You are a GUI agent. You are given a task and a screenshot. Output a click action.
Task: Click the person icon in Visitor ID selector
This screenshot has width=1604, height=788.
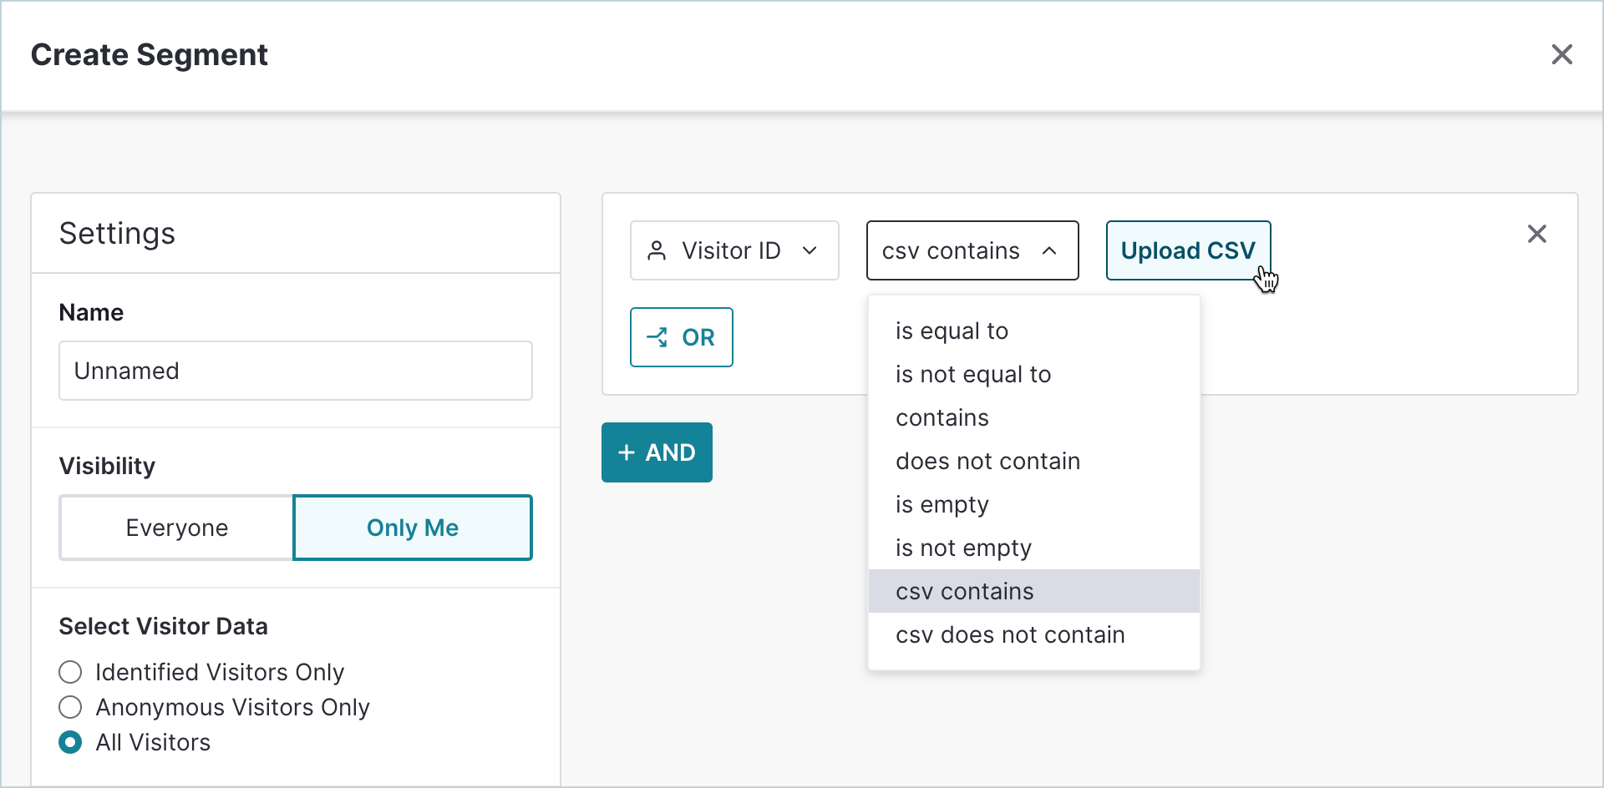[657, 250]
